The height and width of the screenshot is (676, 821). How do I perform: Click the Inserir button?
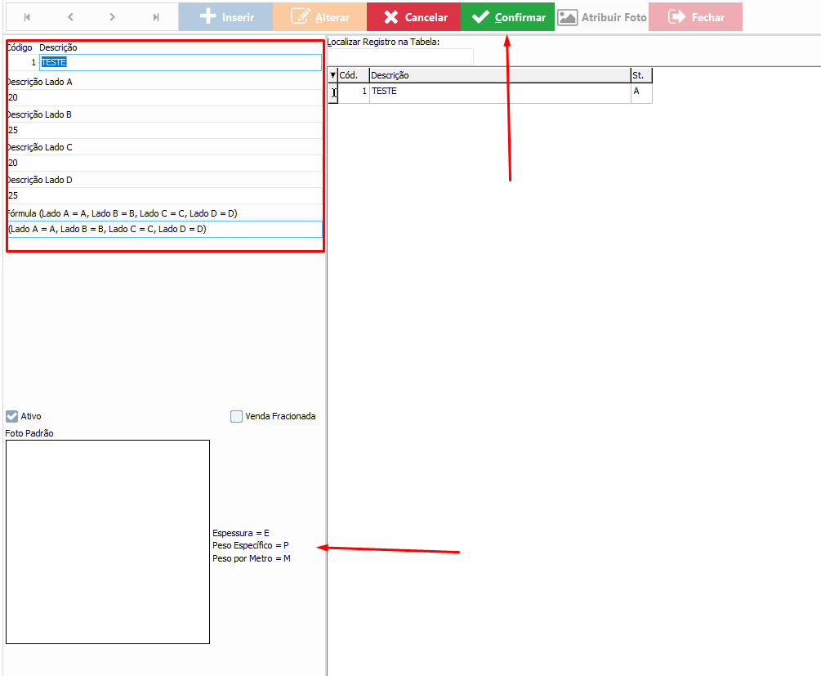[225, 17]
